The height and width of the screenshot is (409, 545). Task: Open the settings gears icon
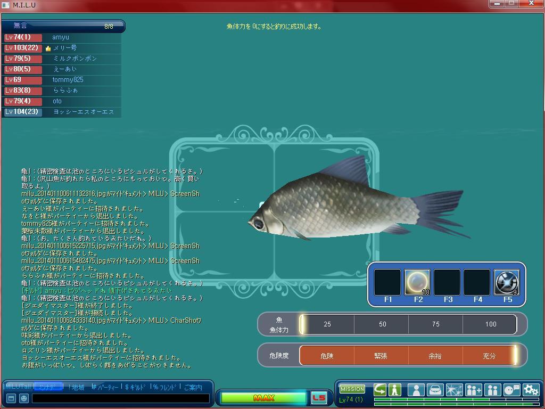(531, 390)
